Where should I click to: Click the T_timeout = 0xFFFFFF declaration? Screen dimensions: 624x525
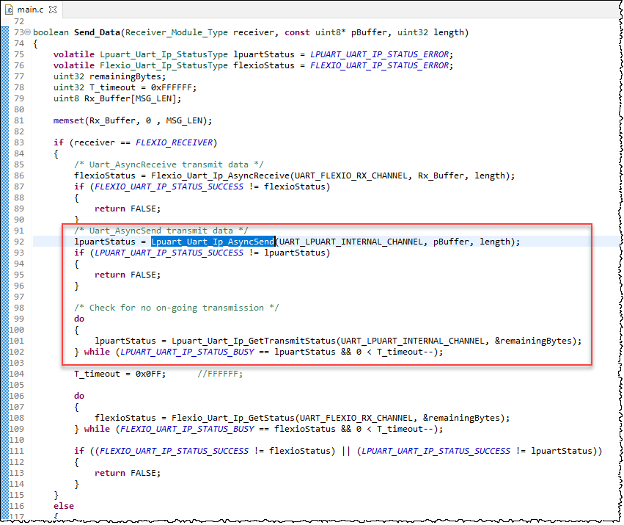tap(125, 87)
